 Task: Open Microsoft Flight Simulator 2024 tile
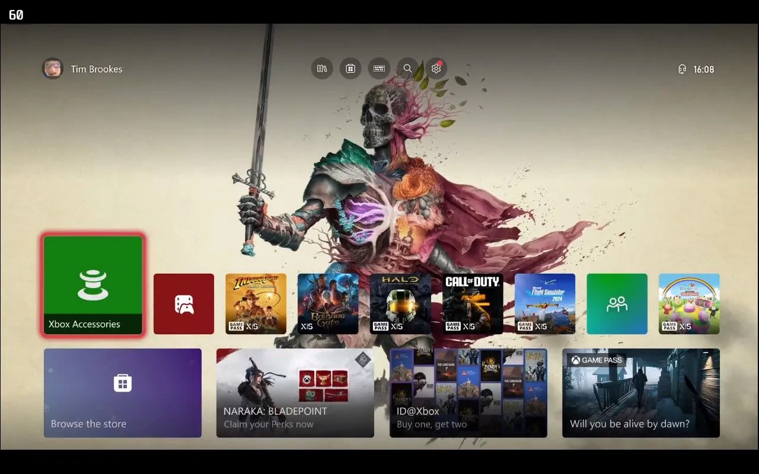[544, 303]
